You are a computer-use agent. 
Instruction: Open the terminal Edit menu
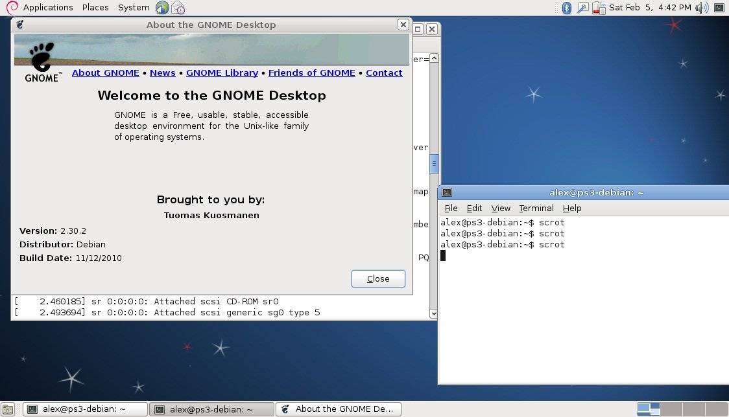click(x=474, y=208)
